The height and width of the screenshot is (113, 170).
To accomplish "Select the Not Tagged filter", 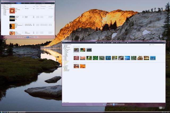I will tap(67, 50).
